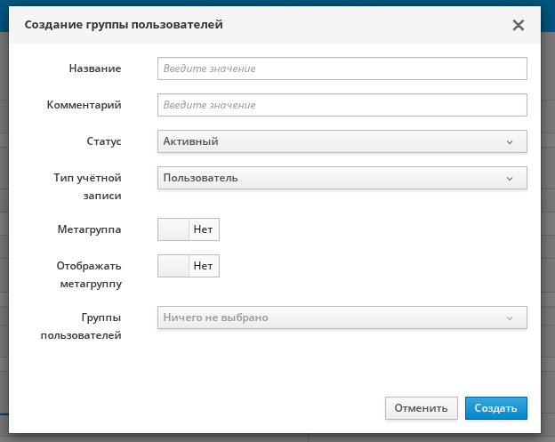The height and width of the screenshot is (442, 555).
Task: Click the chevron beside Ничего не выбрано
Action: pos(510,317)
